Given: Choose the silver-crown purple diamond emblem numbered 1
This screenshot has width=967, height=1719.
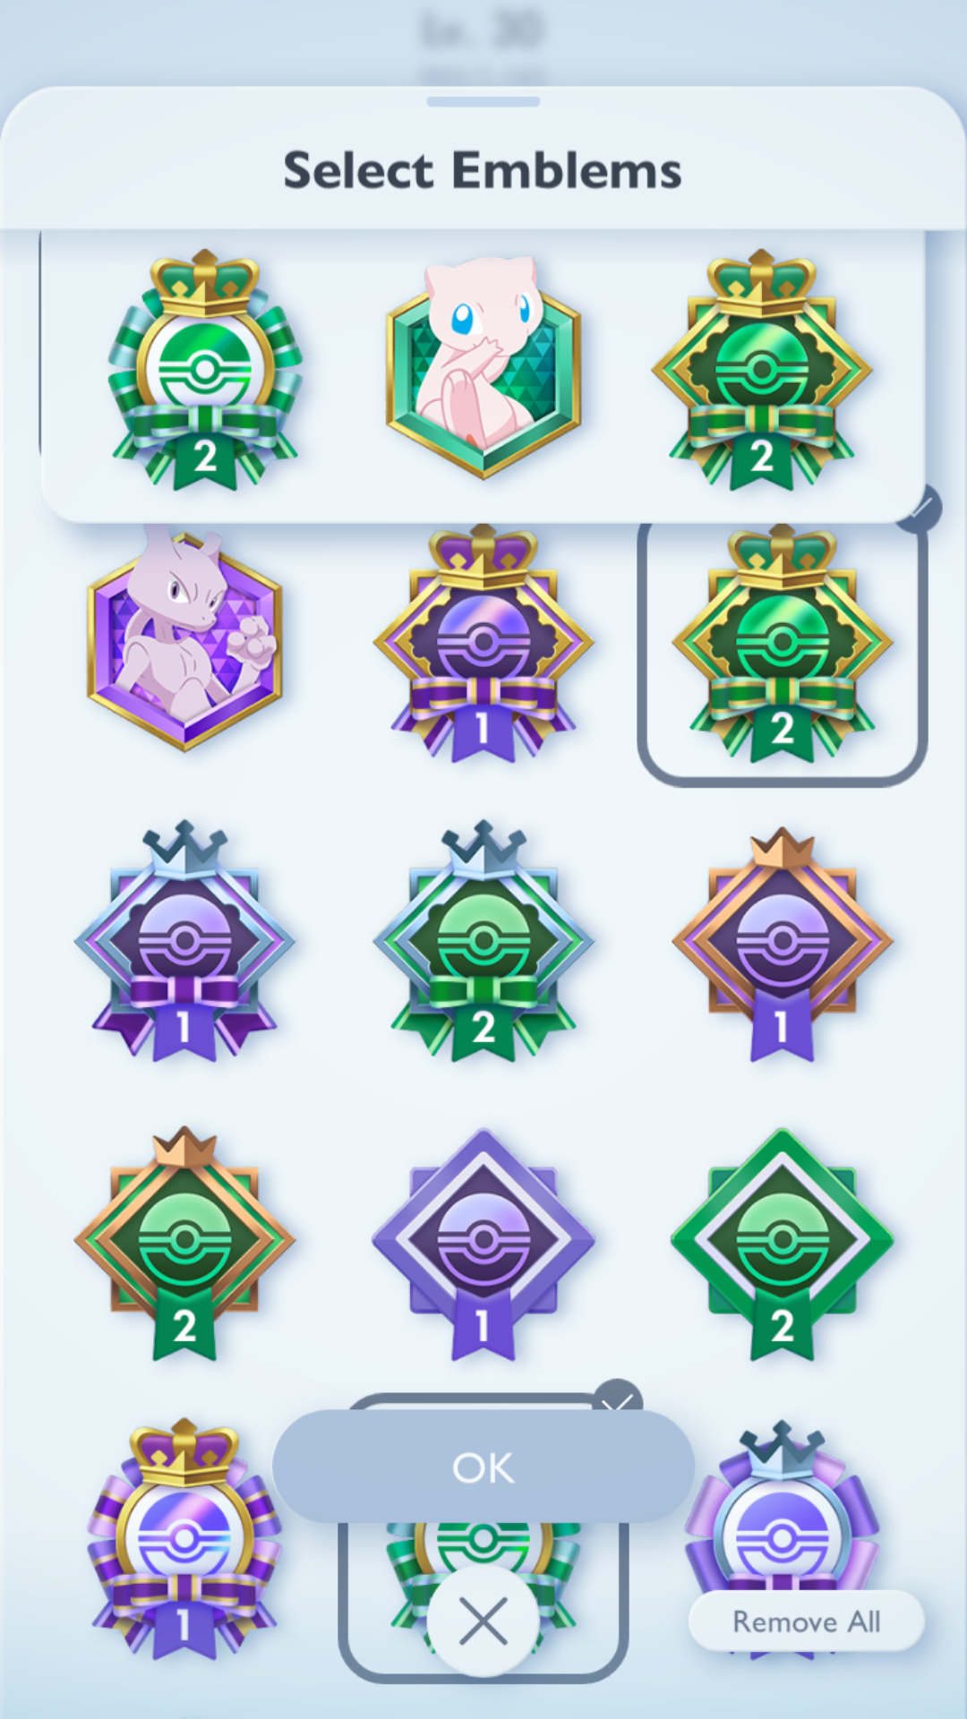Looking at the screenshot, I should 184,940.
